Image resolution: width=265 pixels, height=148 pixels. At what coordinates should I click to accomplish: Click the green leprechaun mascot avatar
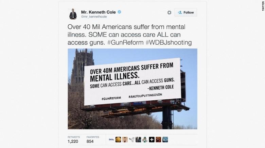[x=145, y=140]
